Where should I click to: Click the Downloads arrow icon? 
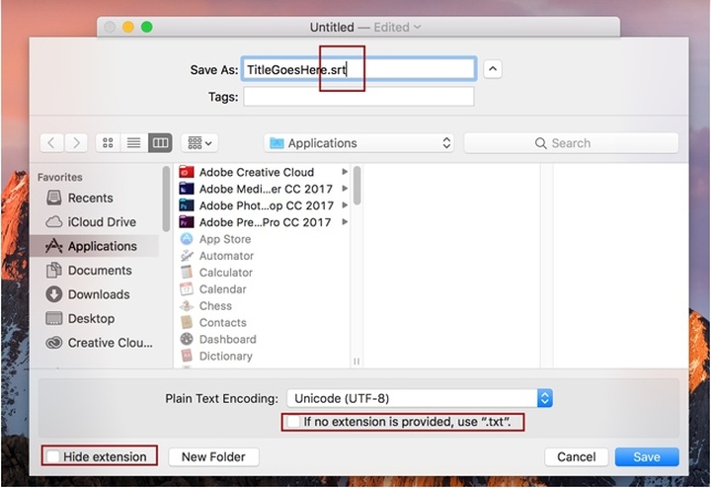54,294
